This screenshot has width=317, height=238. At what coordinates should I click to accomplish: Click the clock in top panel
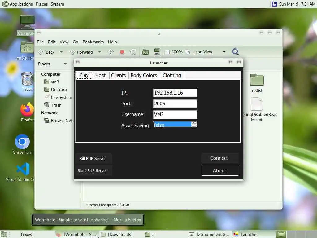click(297, 4)
